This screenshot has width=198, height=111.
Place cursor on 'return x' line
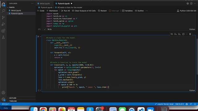(x=58, y=58)
